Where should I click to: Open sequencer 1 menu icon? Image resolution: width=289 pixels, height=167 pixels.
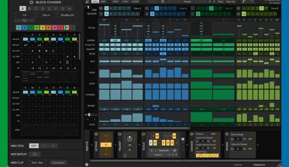[x=101, y=8]
